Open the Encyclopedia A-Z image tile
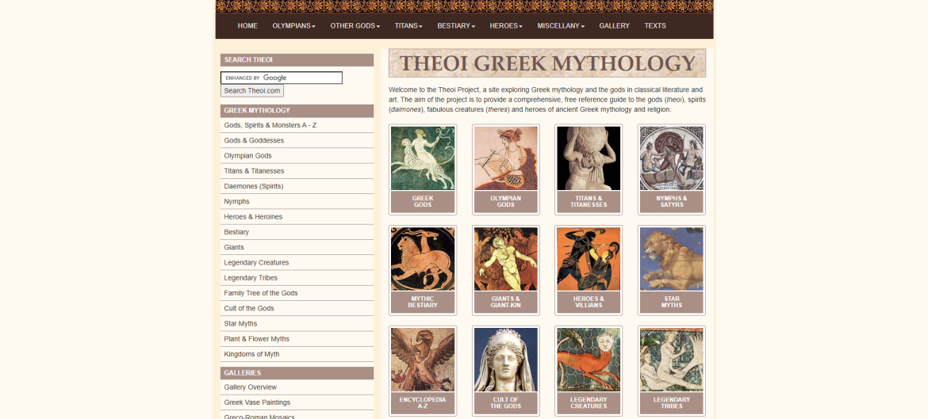 pos(423,371)
